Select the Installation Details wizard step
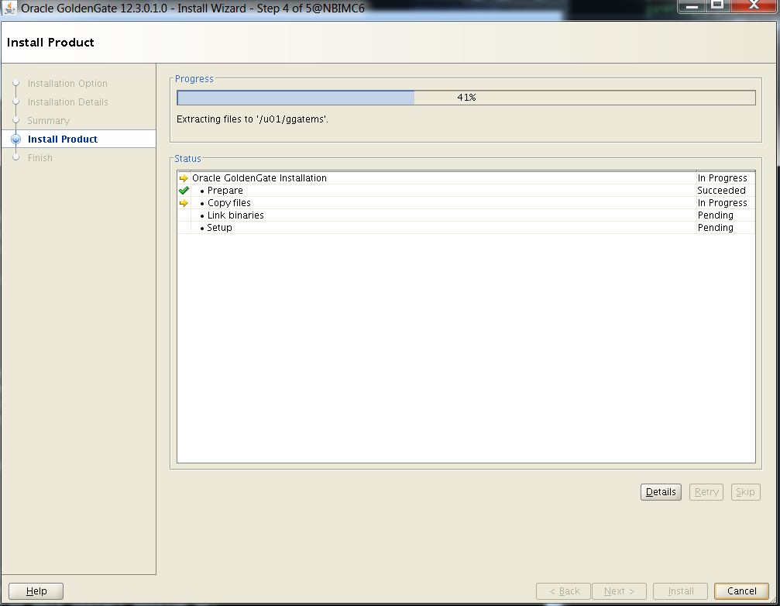Viewport: 780px width, 606px height. (67, 102)
